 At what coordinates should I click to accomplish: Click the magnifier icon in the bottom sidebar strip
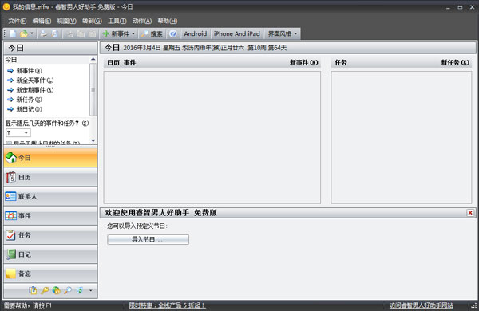(x=68, y=290)
